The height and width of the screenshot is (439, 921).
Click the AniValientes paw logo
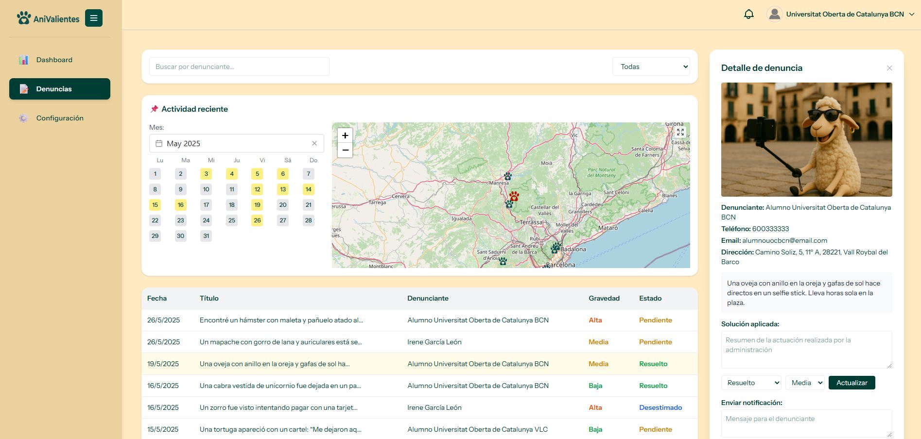[23, 18]
